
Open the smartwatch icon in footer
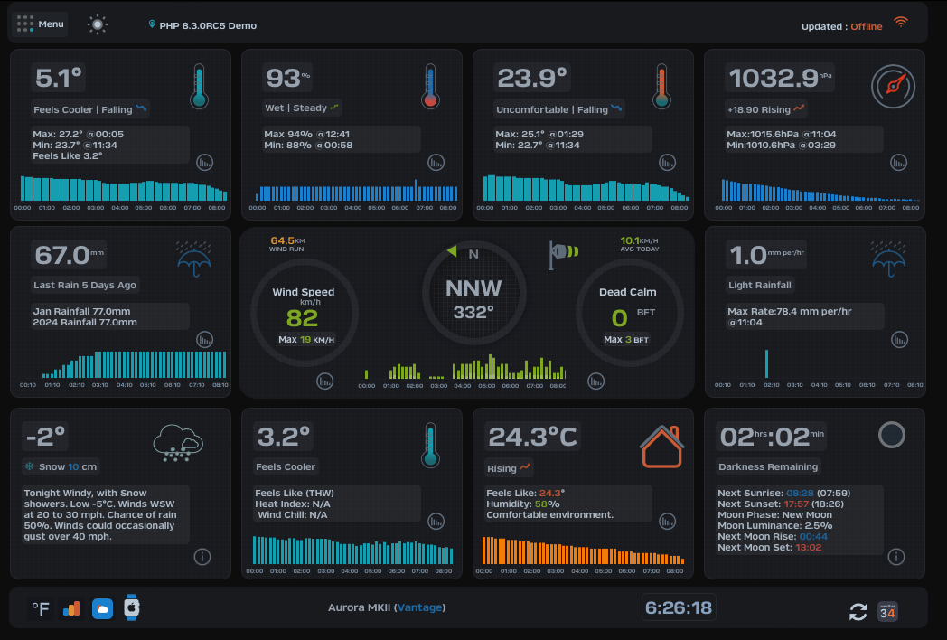pyautogui.click(x=132, y=607)
